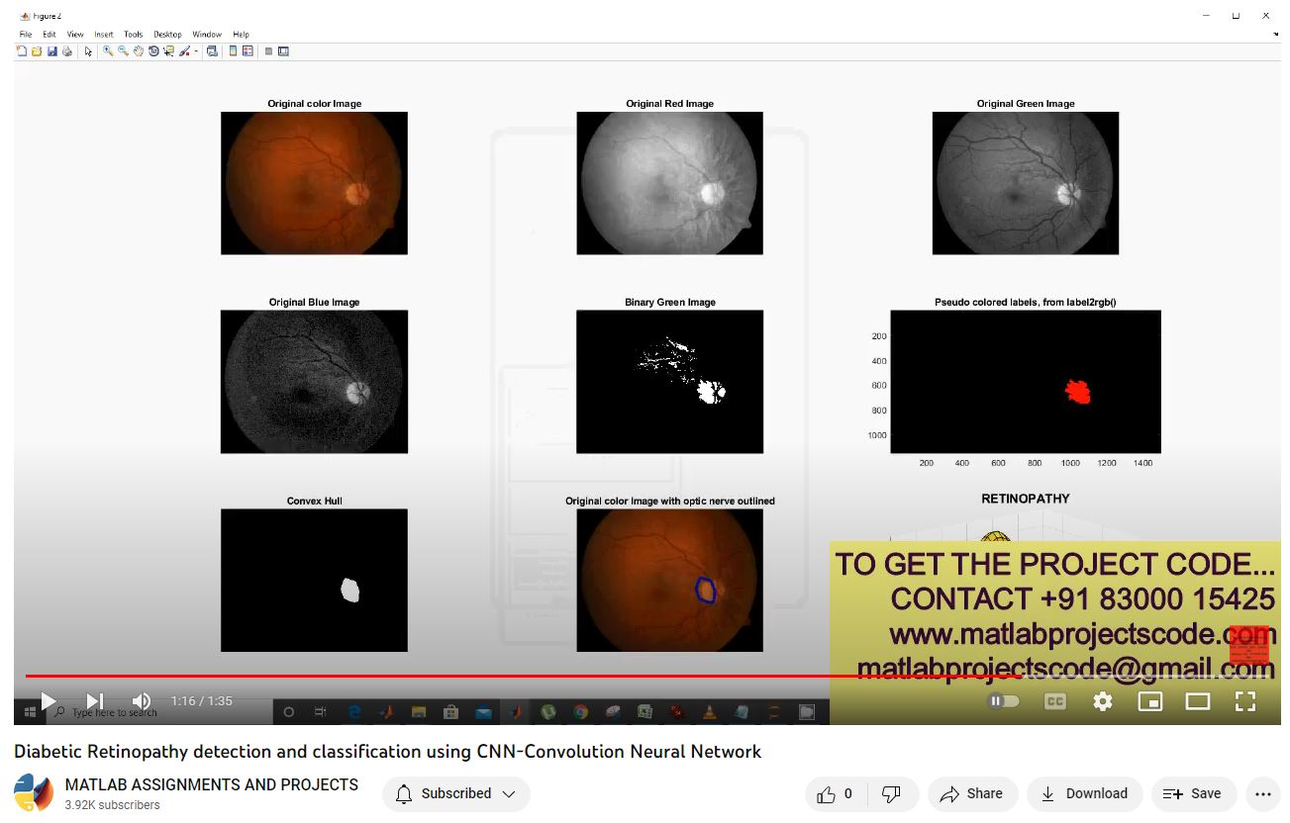Open the more actions three-dot menu
Image resolution: width=1290 pixels, height=823 pixels.
[x=1262, y=793]
